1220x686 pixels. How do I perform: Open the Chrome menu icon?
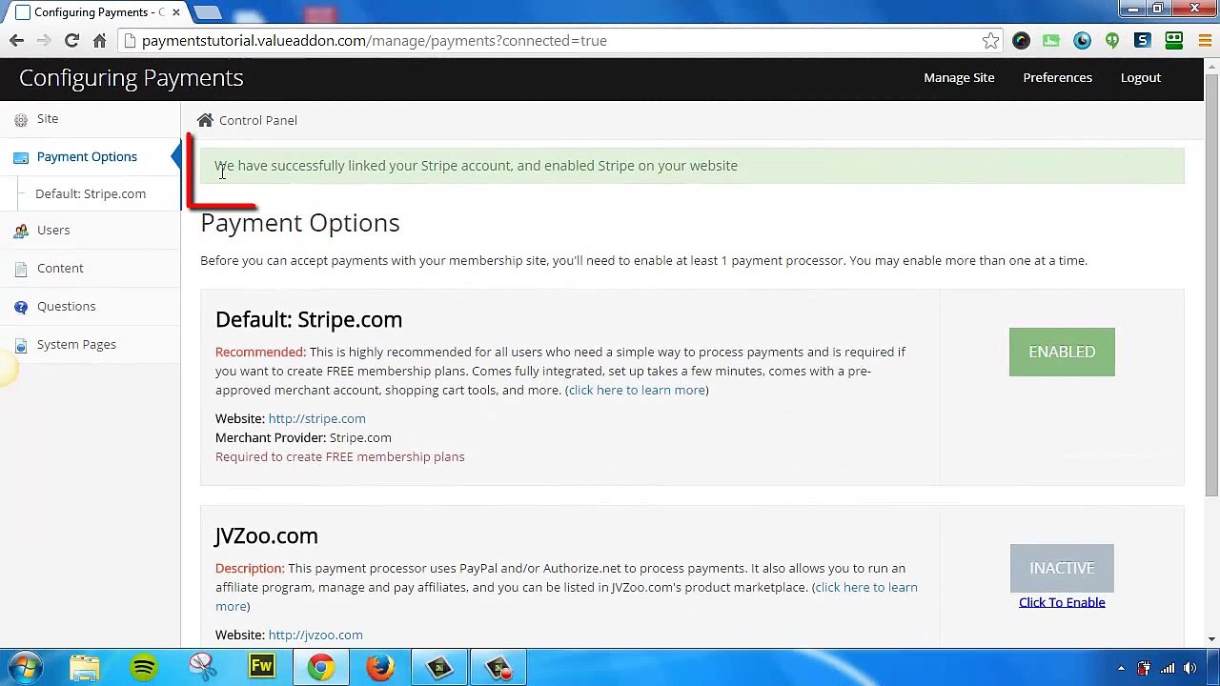pos(1205,41)
